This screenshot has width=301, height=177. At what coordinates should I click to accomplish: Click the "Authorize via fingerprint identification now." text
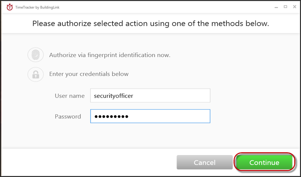(x=110, y=55)
